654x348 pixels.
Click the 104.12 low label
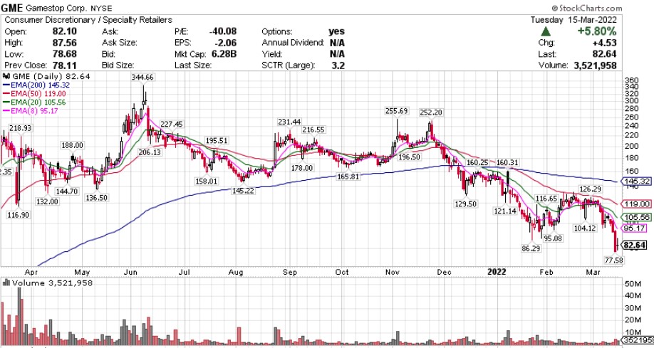(x=585, y=228)
